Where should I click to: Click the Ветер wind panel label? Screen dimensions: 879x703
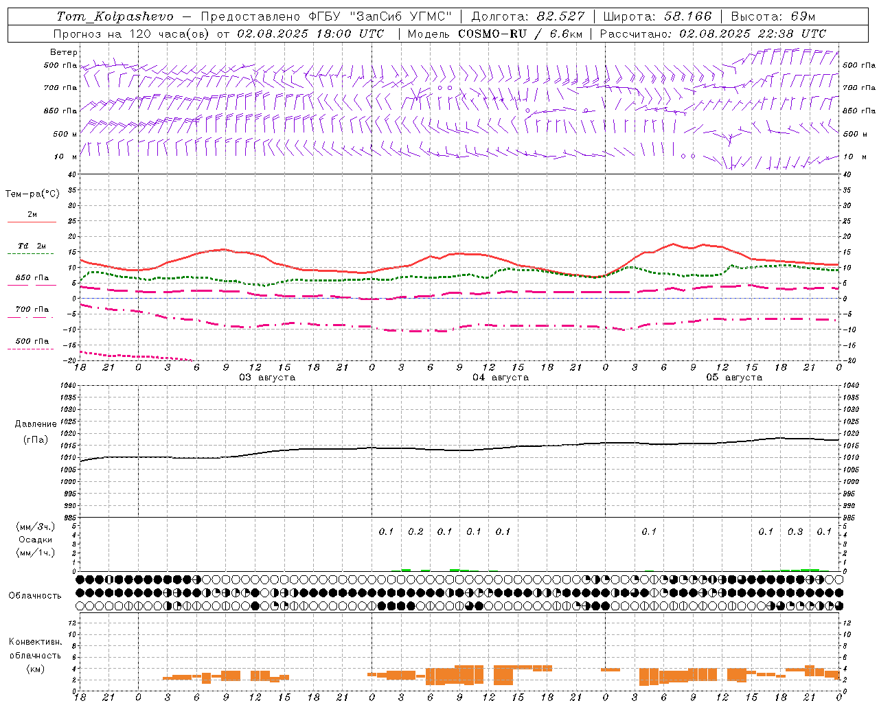point(64,52)
